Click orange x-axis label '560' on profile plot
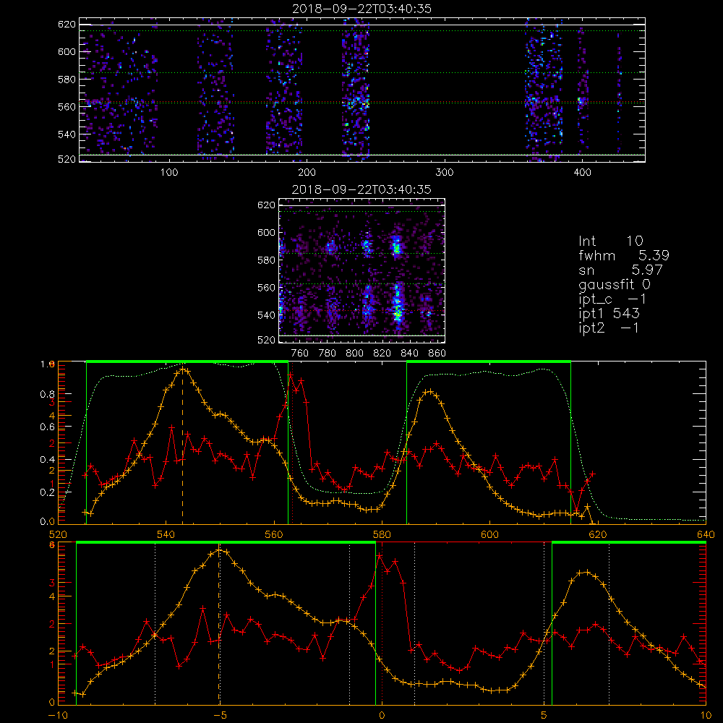 [x=274, y=535]
